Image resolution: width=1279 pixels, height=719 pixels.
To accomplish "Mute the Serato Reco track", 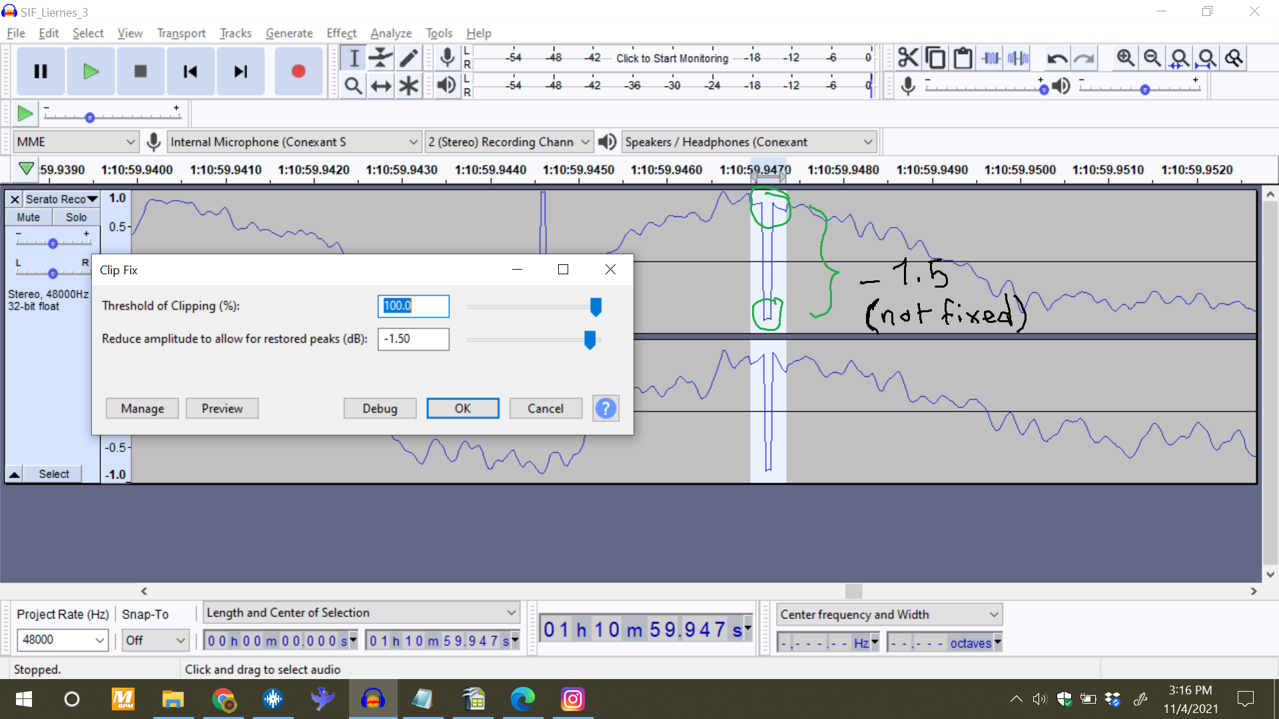I will (x=28, y=216).
